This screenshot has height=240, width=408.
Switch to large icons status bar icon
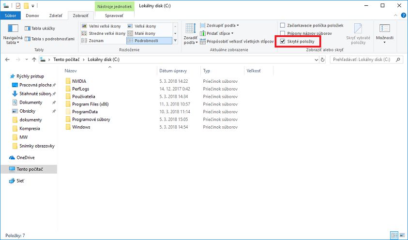point(403,236)
